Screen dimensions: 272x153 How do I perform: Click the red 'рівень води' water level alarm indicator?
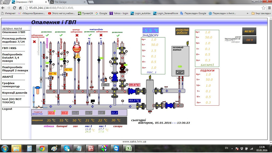click(77, 49)
